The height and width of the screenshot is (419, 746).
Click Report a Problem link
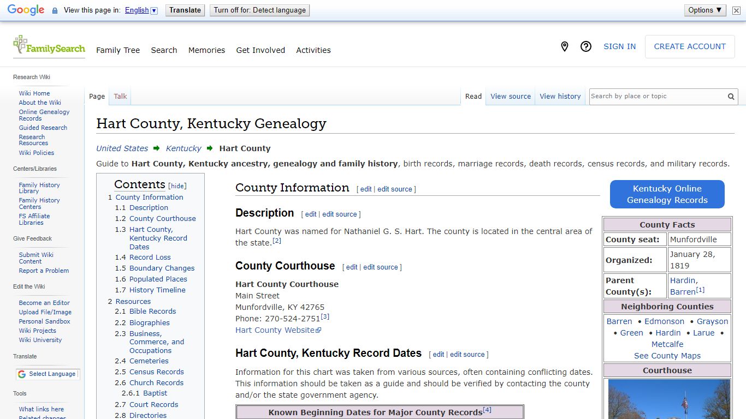pyautogui.click(x=44, y=271)
